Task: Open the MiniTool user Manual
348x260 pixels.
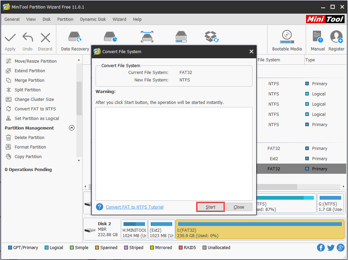Action: point(317,40)
